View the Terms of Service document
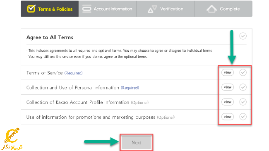Image resolution: width=269 pixels, height=151 pixels. coord(228,72)
